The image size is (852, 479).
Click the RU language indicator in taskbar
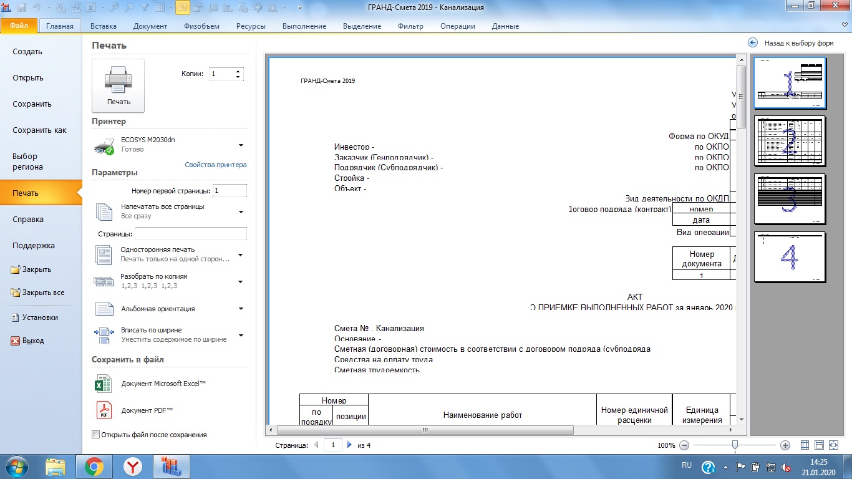click(x=687, y=465)
